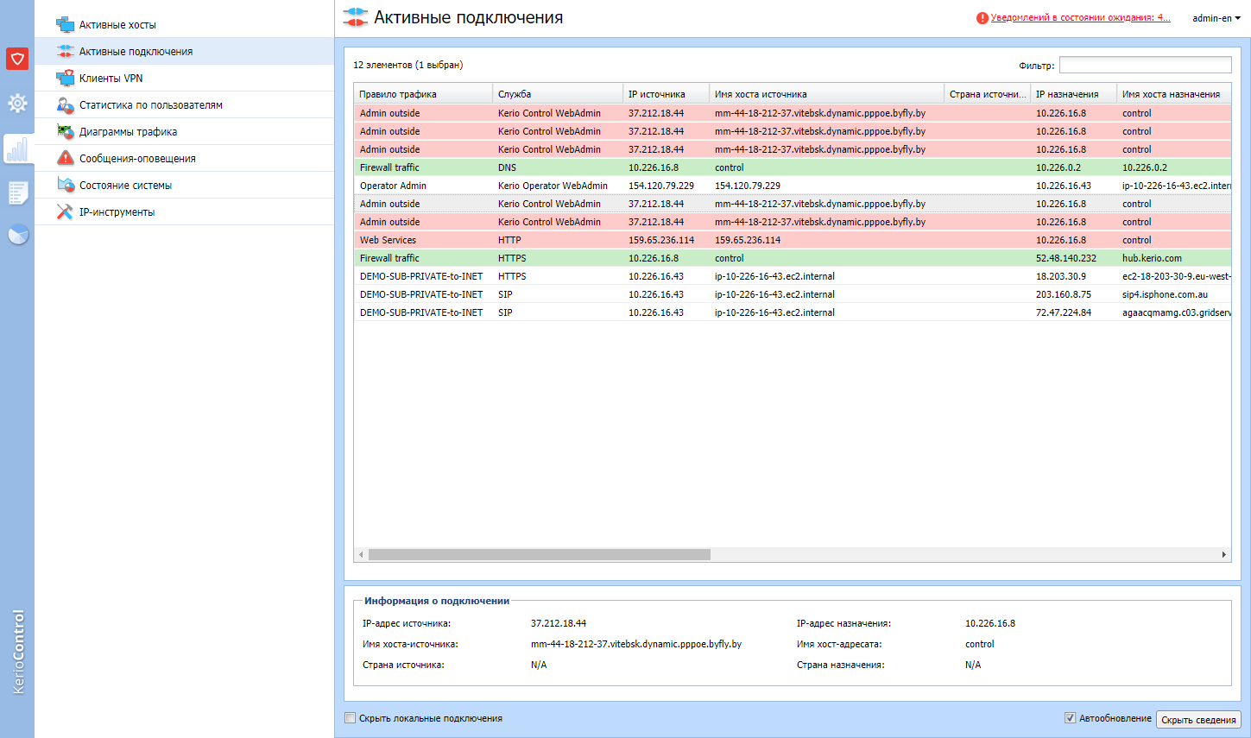
Task: Sort by the Служба column header
Action: pos(558,94)
